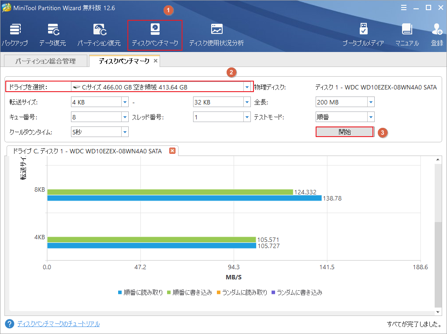Launch データ復元 data recovery
Viewport: 447px width, 334px height.
pyautogui.click(x=53, y=35)
